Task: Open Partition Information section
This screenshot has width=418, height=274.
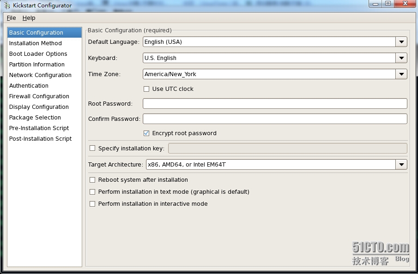Action: [x=44, y=65]
